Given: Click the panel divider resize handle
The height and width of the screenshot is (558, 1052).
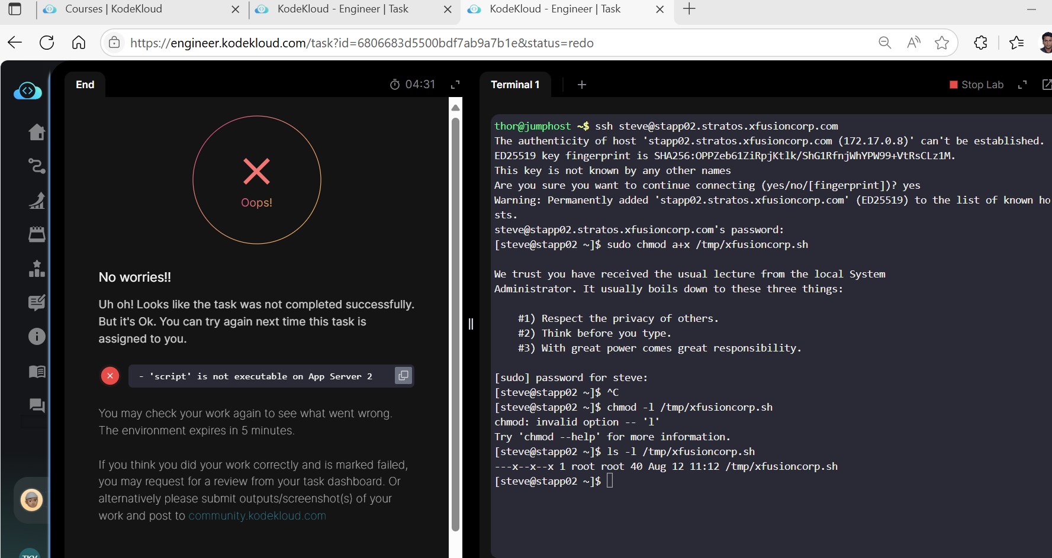Looking at the screenshot, I should click(x=471, y=324).
